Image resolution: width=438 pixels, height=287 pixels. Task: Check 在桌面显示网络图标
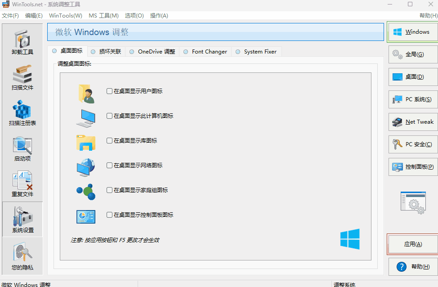[x=110, y=165]
